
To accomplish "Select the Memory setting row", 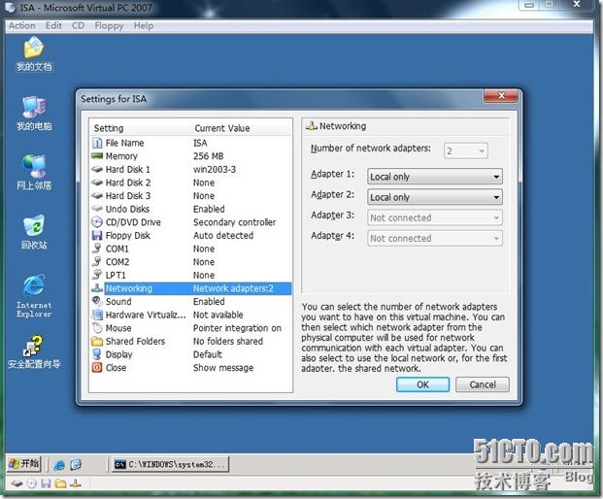I will [x=190, y=156].
